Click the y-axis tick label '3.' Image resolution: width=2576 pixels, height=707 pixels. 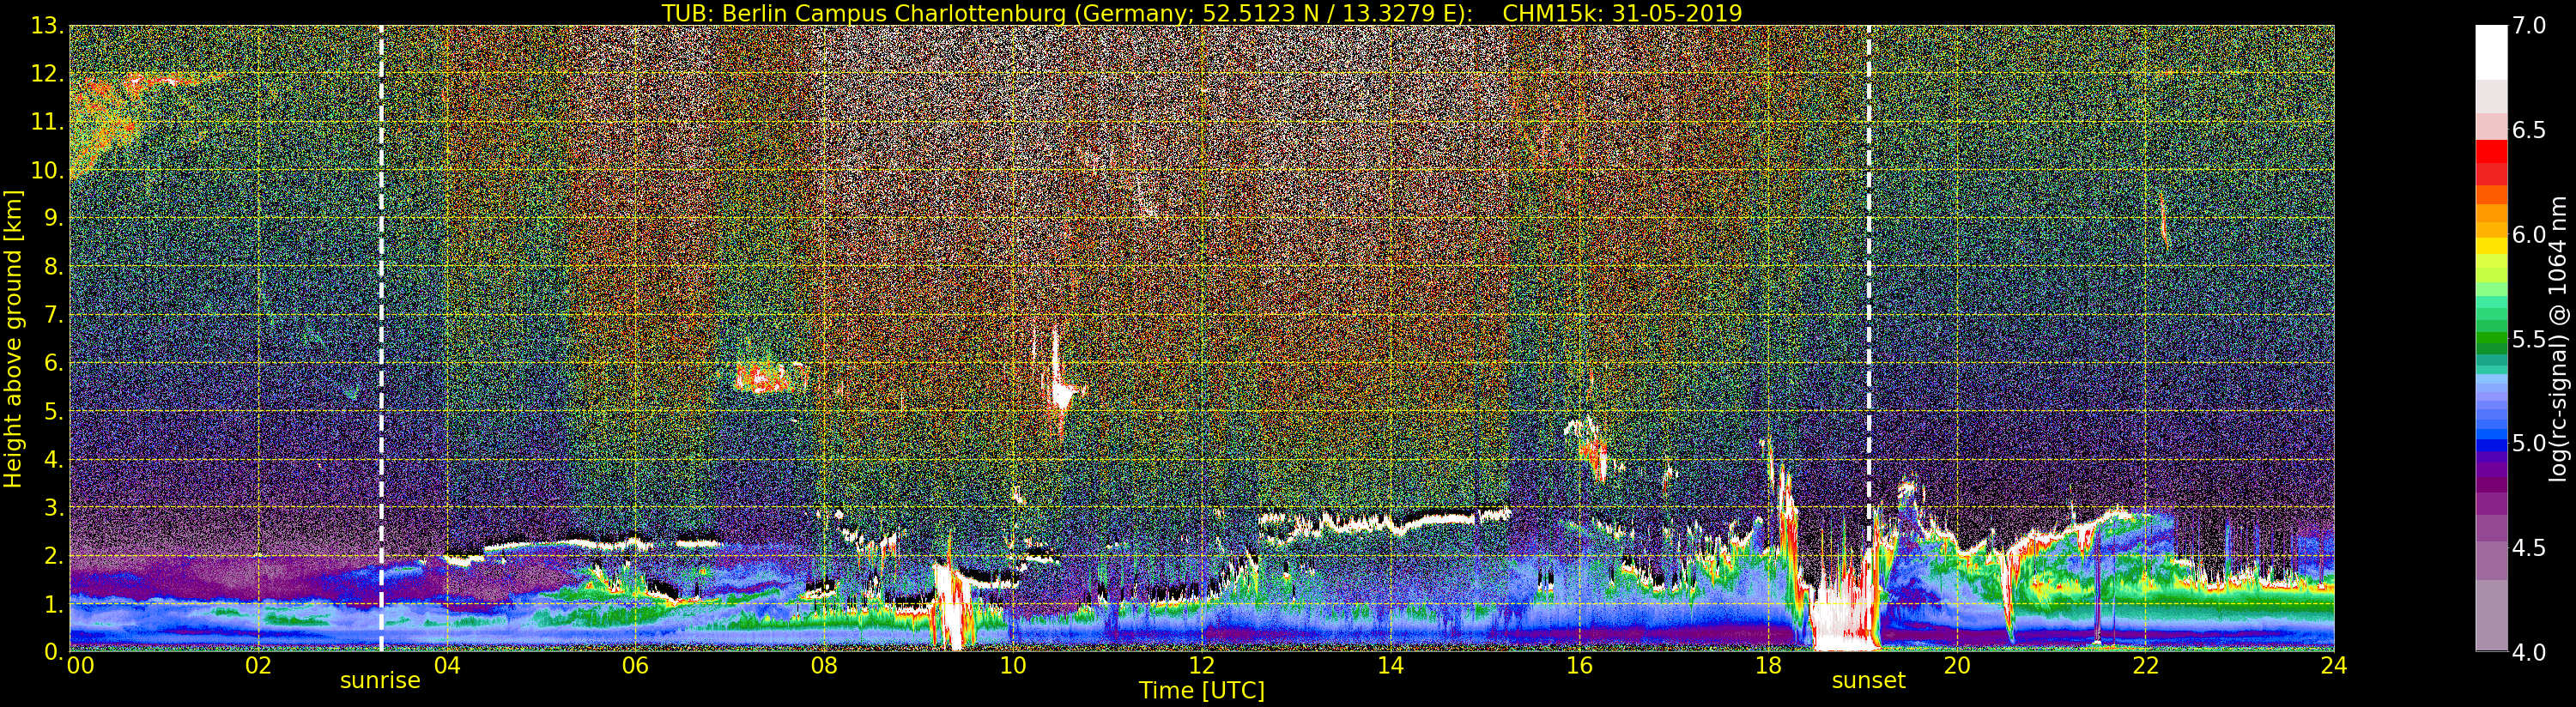click(53, 508)
